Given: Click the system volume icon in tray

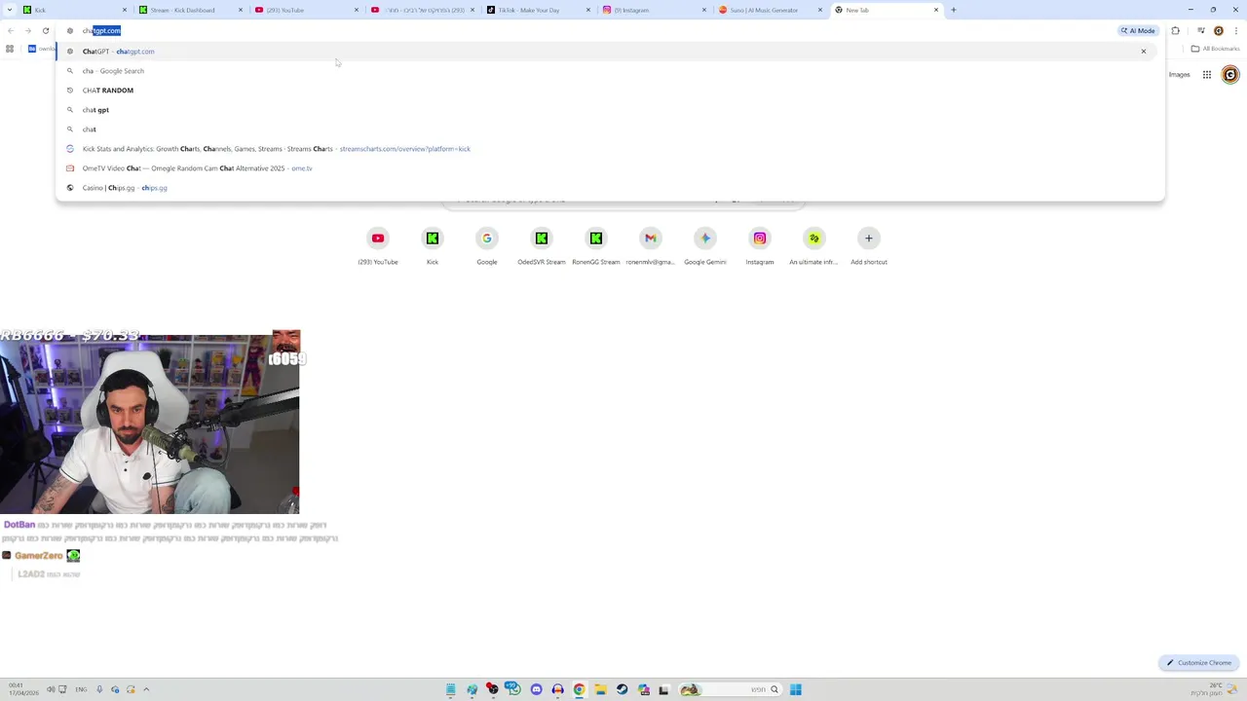Looking at the screenshot, I should pyautogui.click(x=51, y=689).
